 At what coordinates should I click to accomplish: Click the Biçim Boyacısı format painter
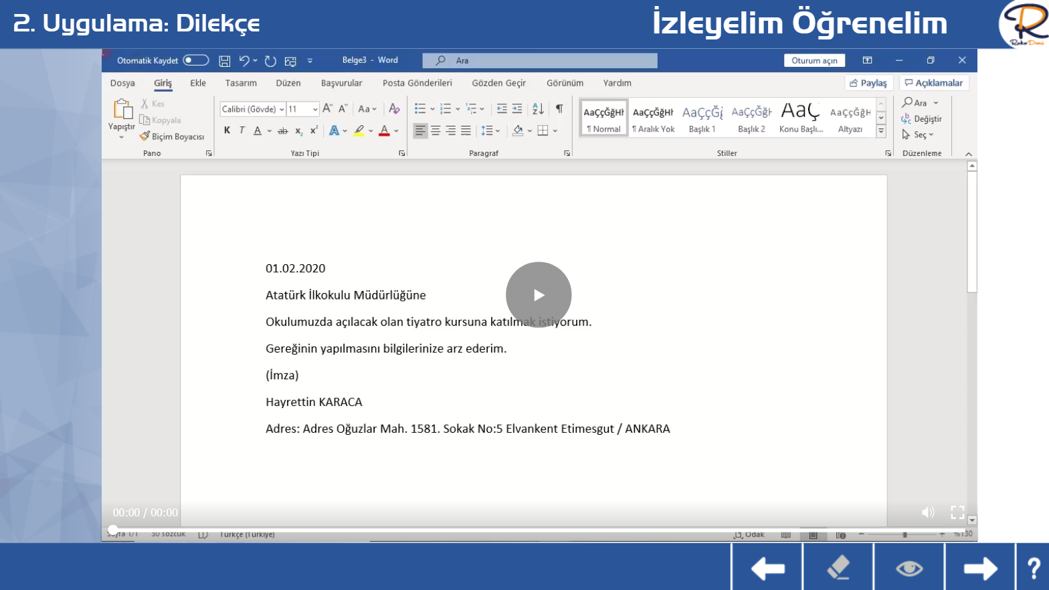172,136
